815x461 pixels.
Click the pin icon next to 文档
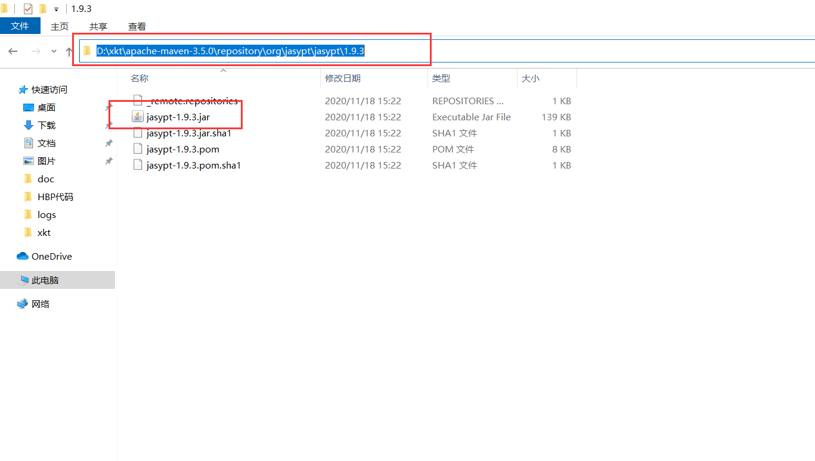pos(109,143)
